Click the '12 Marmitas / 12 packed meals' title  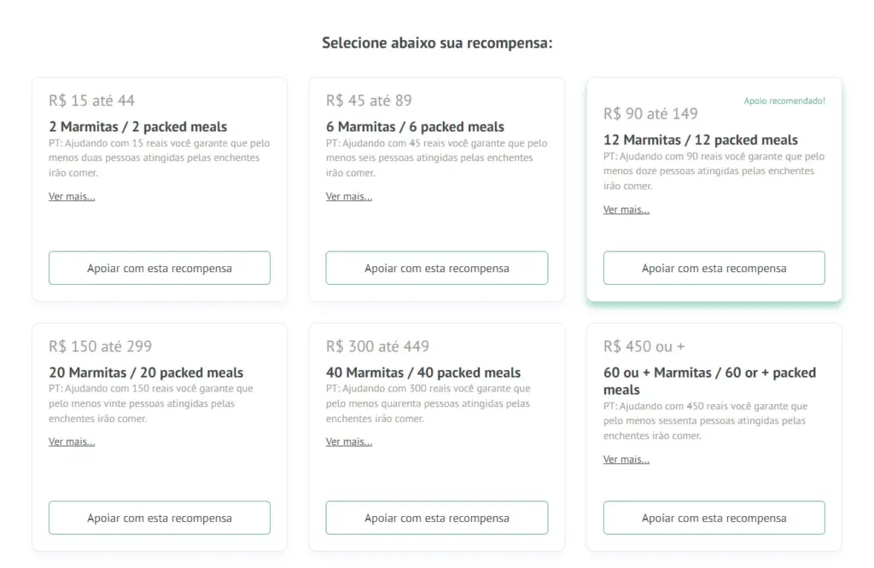(x=701, y=140)
